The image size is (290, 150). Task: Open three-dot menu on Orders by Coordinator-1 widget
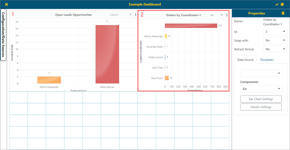coord(227,15)
